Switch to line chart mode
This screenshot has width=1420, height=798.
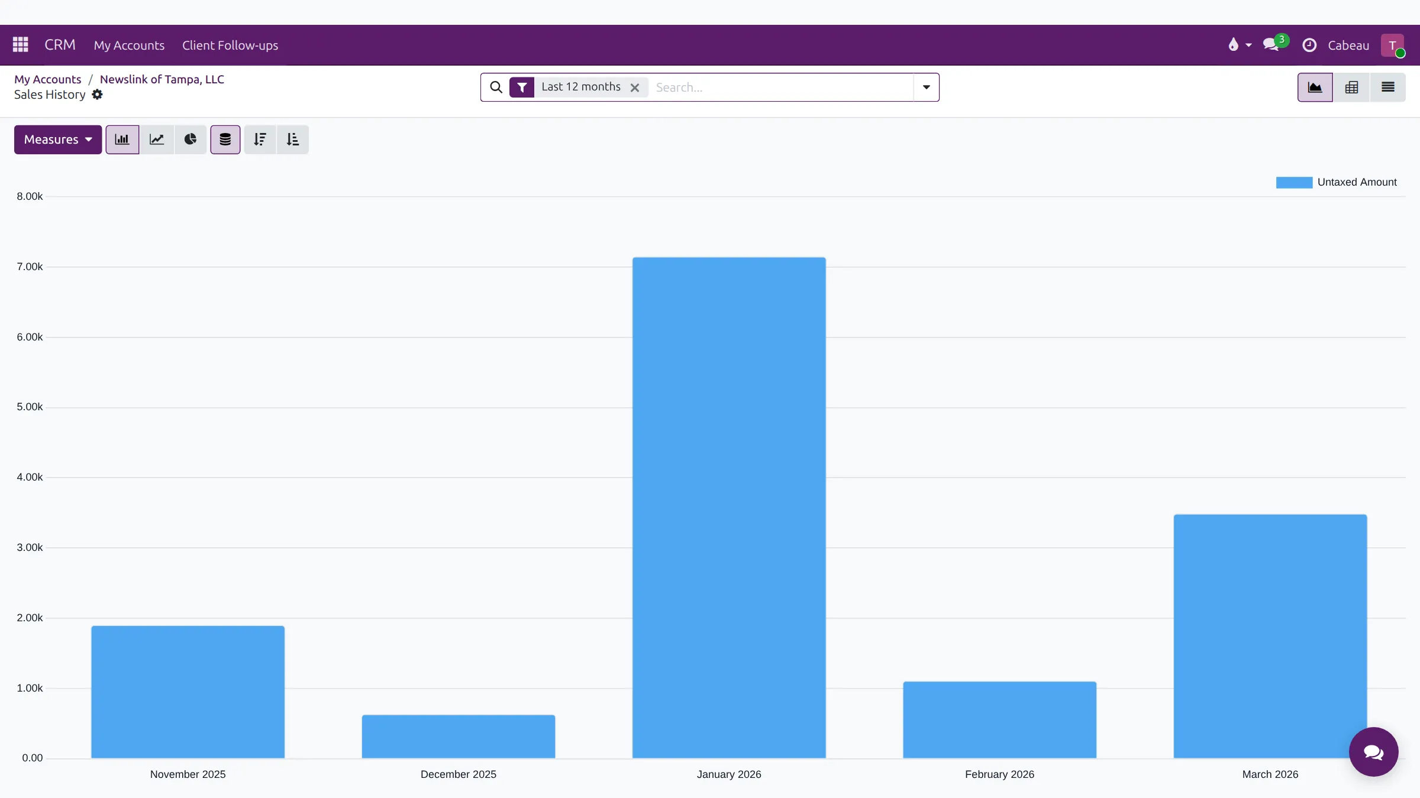(x=157, y=140)
